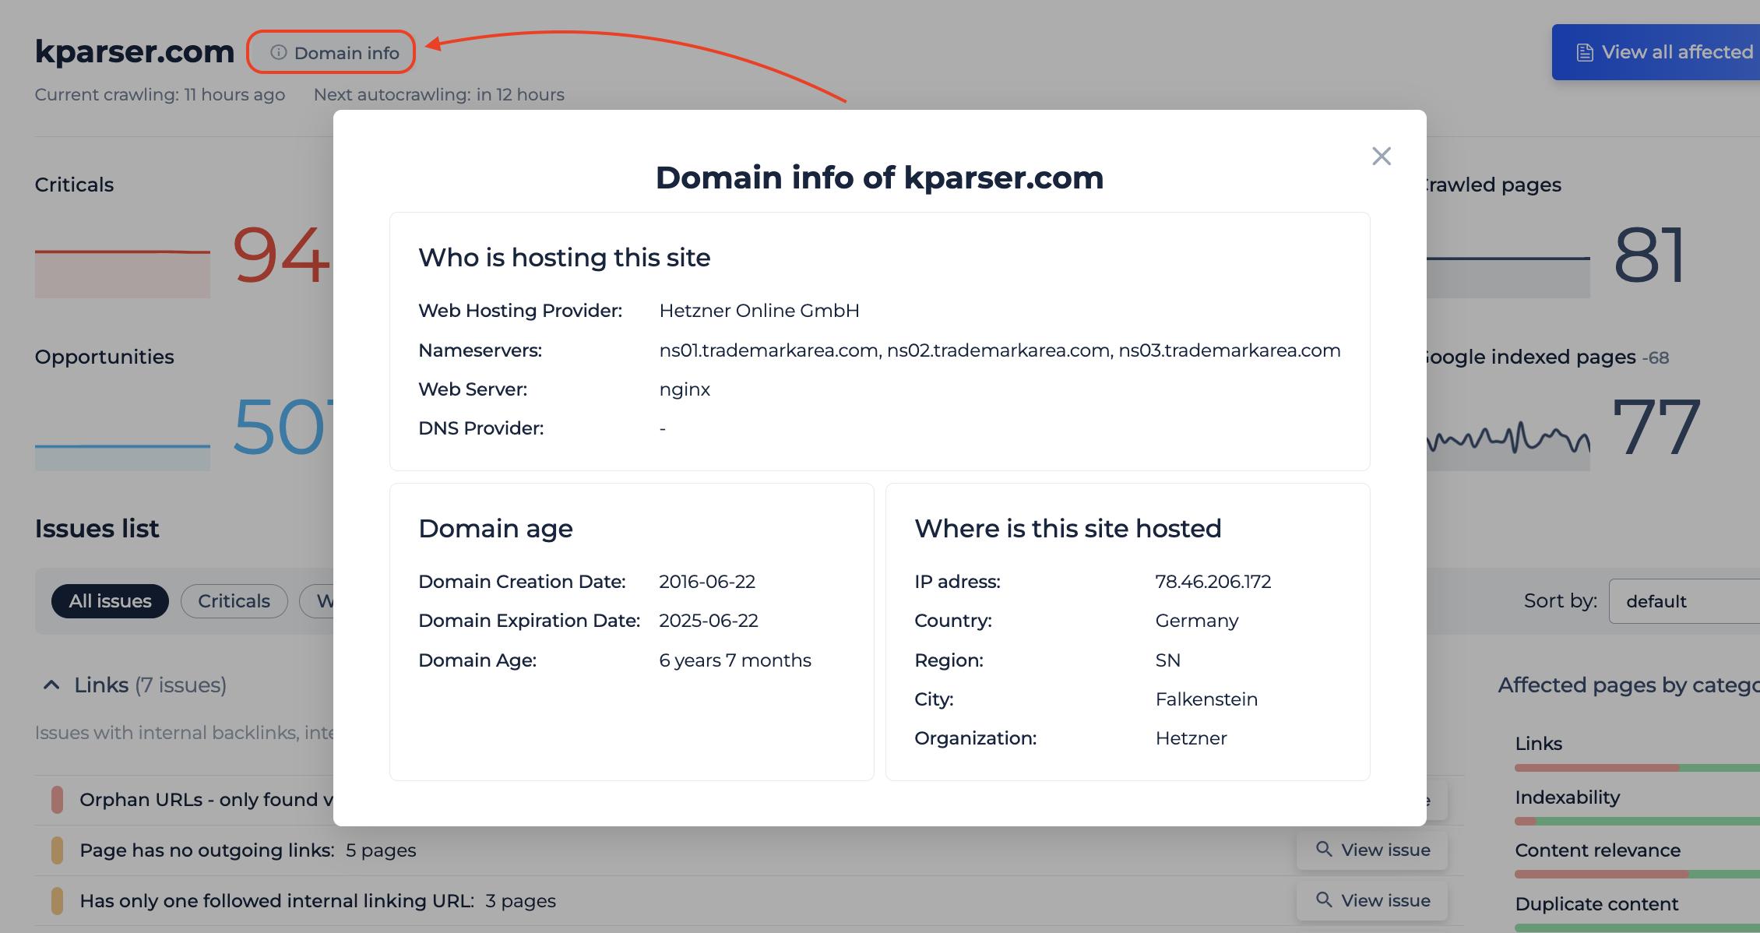Click the Germany country value

click(1197, 621)
